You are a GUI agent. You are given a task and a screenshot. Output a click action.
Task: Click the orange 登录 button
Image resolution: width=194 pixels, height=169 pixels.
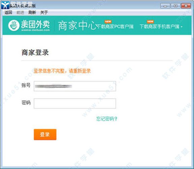45,135
